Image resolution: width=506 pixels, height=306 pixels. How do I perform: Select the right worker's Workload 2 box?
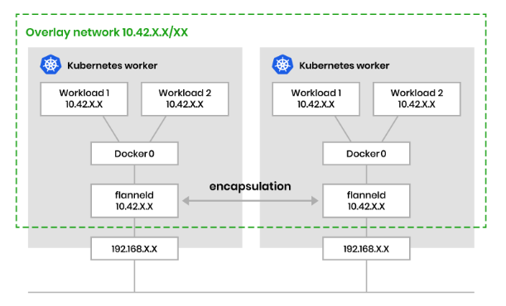coord(417,99)
